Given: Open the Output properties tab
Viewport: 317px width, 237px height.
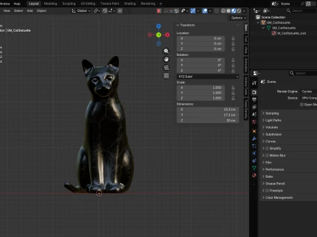Looking at the screenshot, I should (254, 99).
